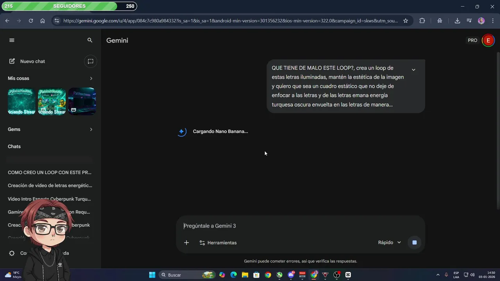
Task: Click the page vertical scrollbar
Action: coord(497,131)
